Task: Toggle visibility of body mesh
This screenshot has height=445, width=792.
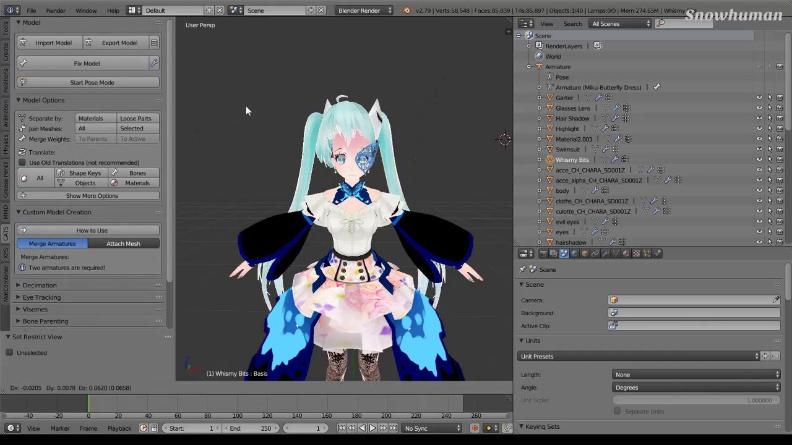Action: coord(759,190)
